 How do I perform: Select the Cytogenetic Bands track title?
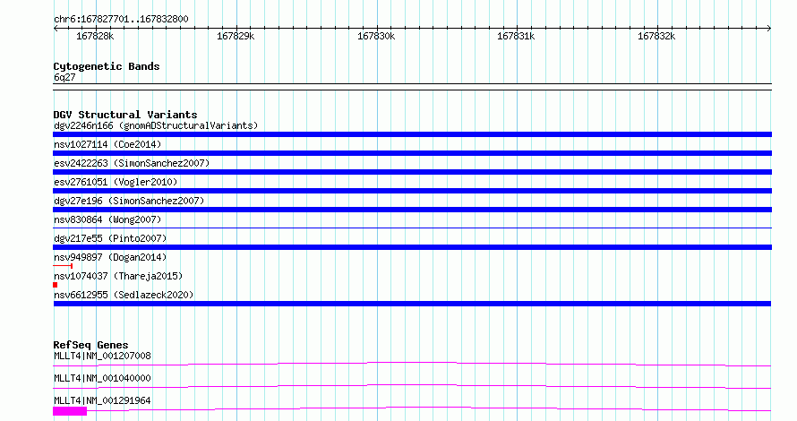(x=107, y=66)
